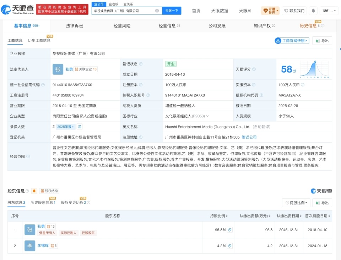Click the help icon beside 天眼评分
This screenshot has height=260, width=341.
click(254, 69)
